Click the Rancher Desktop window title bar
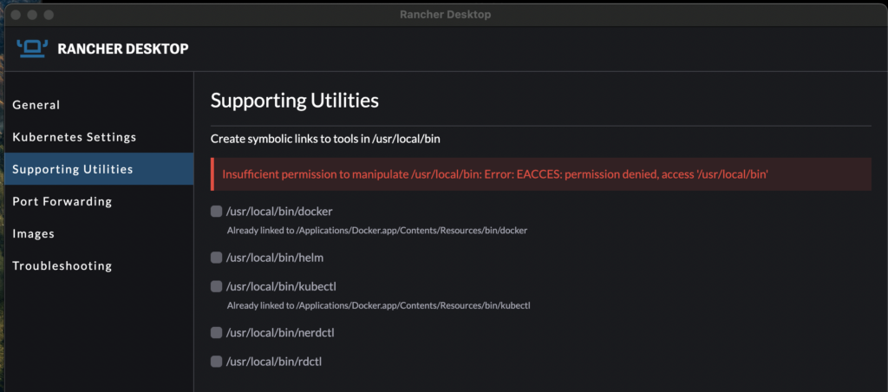Image resolution: width=888 pixels, height=392 pixels. pos(445,15)
